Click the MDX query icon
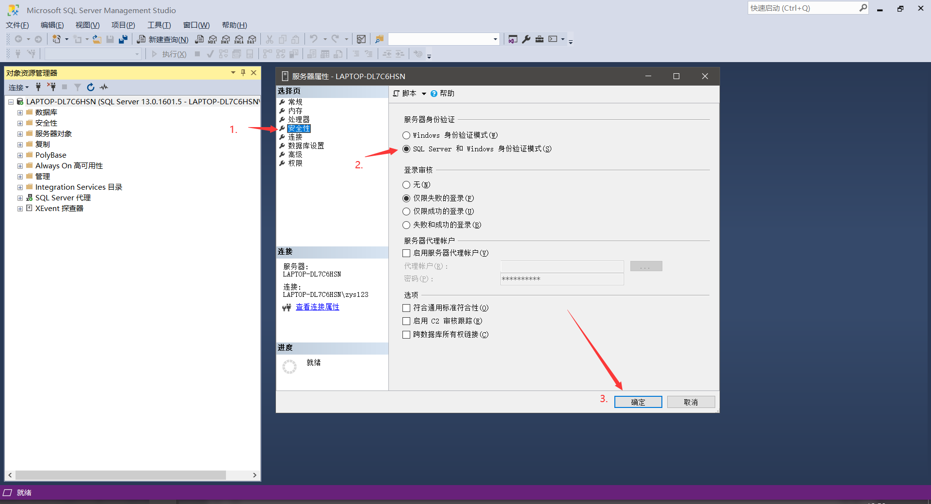The image size is (931, 504). (x=212, y=39)
